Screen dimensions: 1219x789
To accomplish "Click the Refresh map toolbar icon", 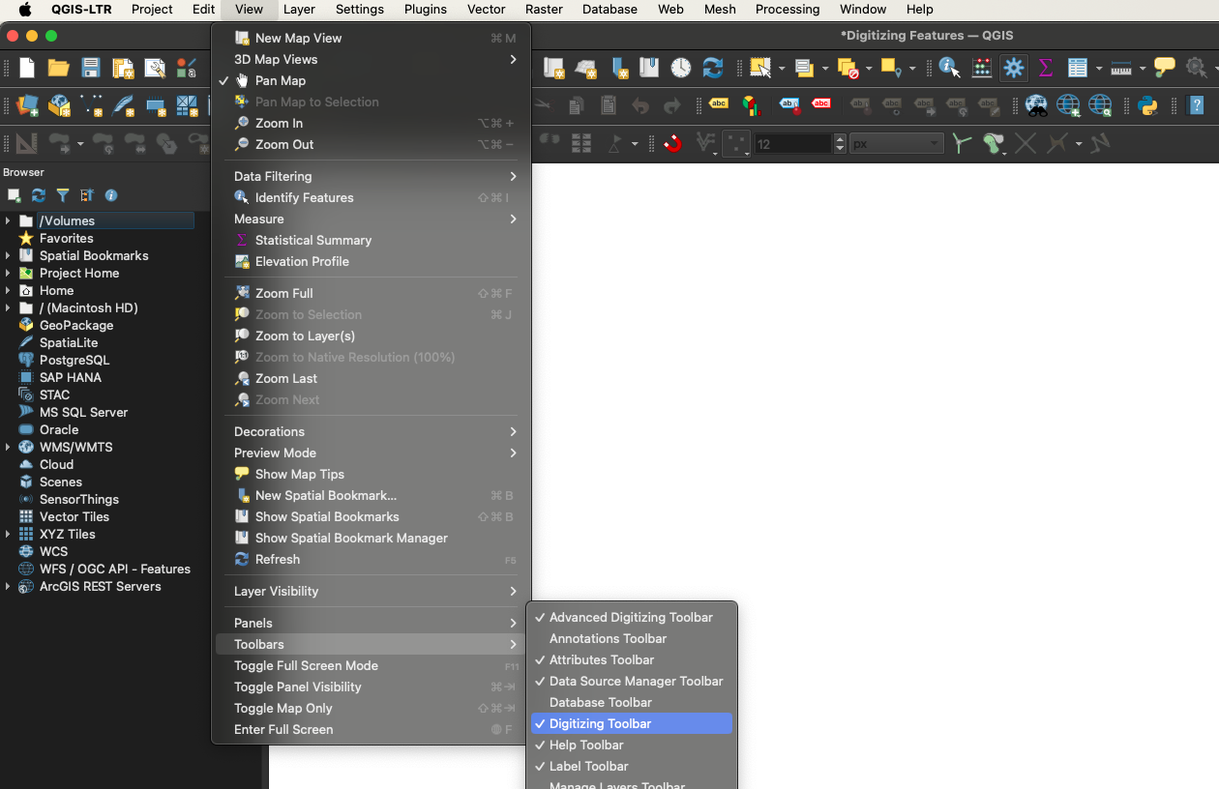I will click(x=713, y=68).
